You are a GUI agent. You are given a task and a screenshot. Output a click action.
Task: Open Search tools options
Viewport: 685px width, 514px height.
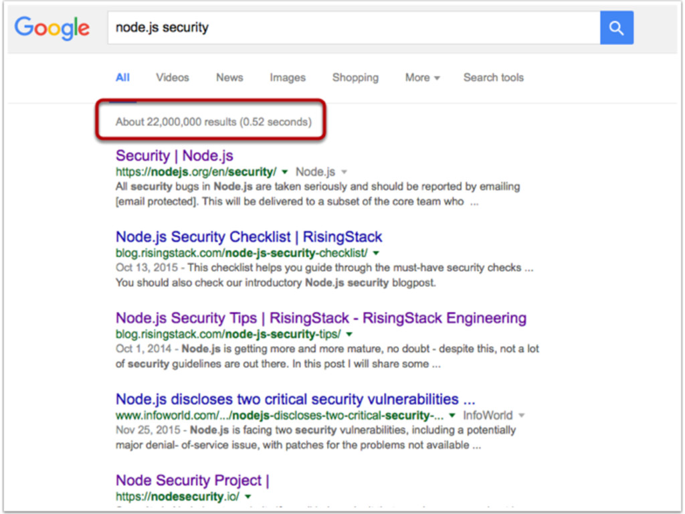tap(493, 78)
